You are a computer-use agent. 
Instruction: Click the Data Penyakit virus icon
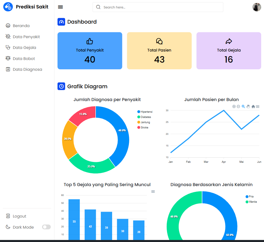click(x=8, y=36)
